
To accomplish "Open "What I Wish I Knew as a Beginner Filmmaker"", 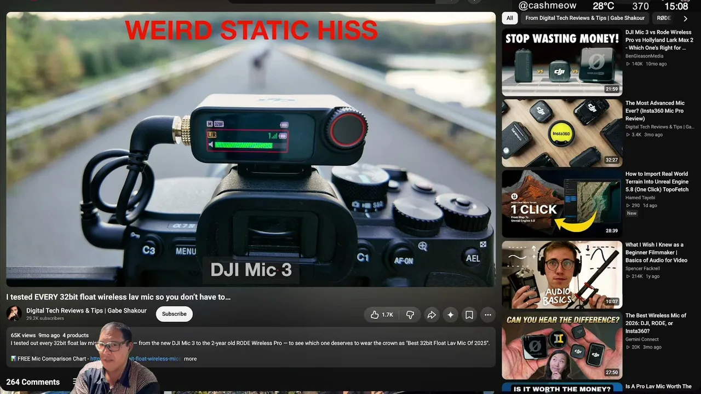I will pos(656,252).
